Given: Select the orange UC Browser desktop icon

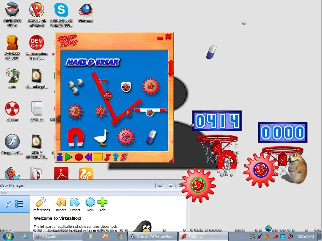Looking at the screenshot, I should [x=86, y=174].
